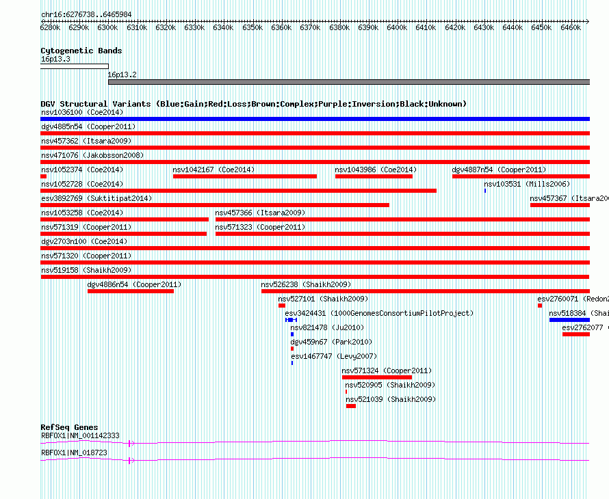This screenshot has height=499, width=609.
Task: Select variant nsv1052374 (Coe2014) label
Action: pos(82,170)
